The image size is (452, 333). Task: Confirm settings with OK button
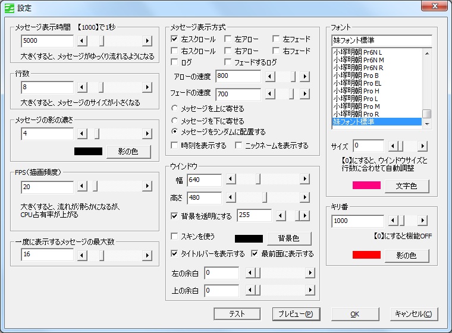355,314
